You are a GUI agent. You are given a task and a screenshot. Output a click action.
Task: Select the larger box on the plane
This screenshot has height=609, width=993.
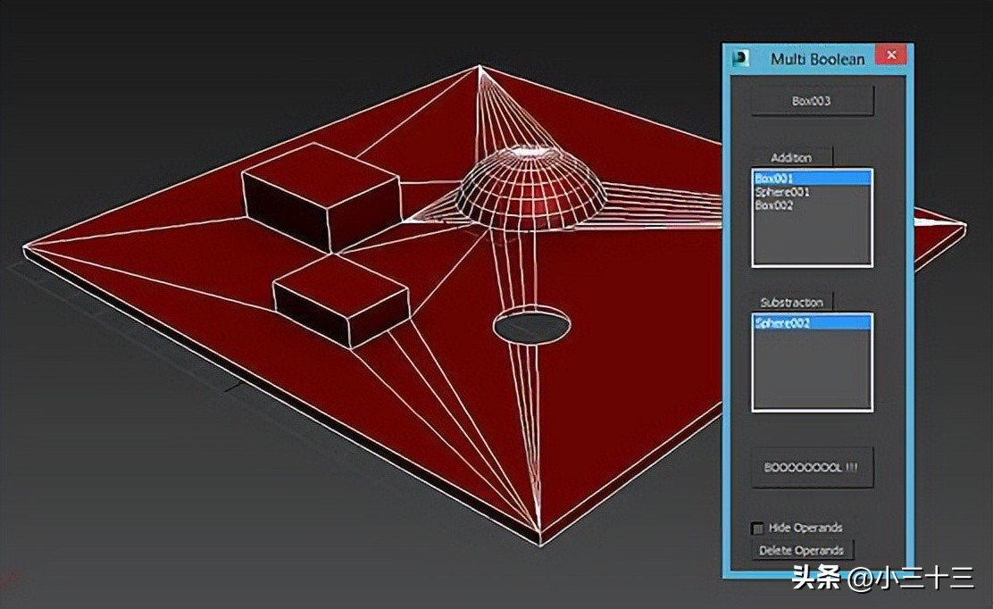pyautogui.click(x=320, y=195)
